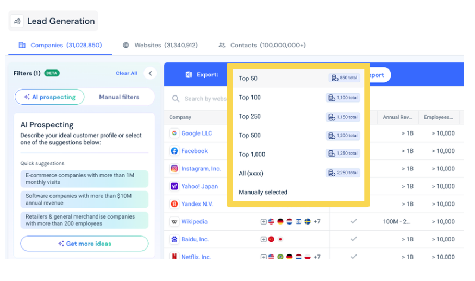This screenshot has width=475, height=281.
Task: Click the Wikipedia logo icon
Action: click(174, 221)
